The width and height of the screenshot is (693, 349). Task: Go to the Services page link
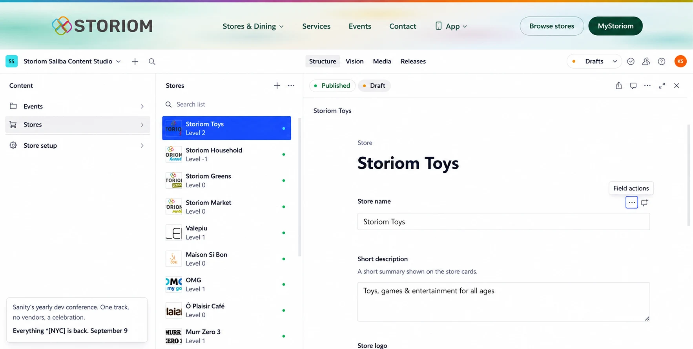click(316, 26)
